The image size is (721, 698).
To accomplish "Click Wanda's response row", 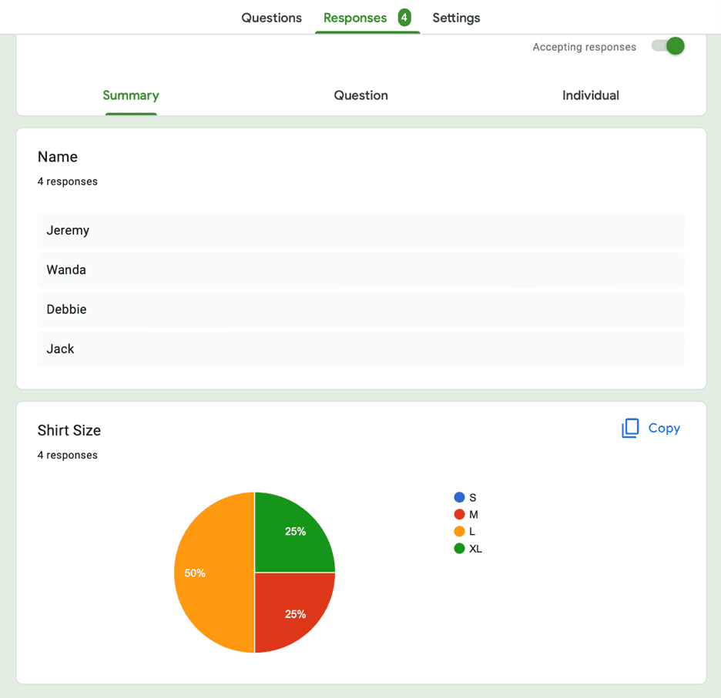I will (x=360, y=269).
